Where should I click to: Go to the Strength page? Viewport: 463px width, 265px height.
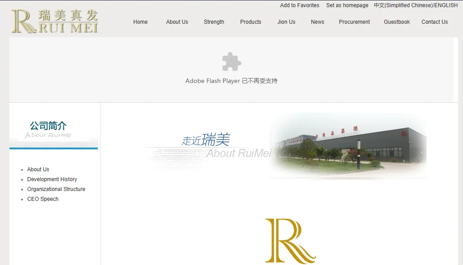214,22
